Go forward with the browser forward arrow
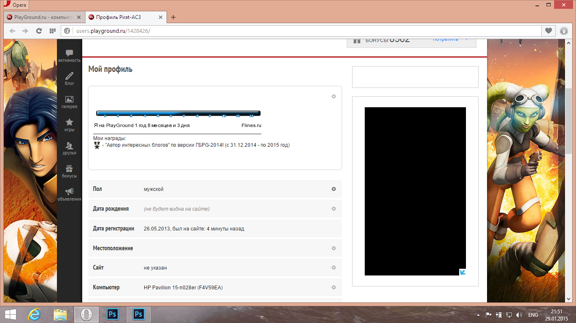Image resolution: width=576 pixels, height=323 pixels. [25, 31]
